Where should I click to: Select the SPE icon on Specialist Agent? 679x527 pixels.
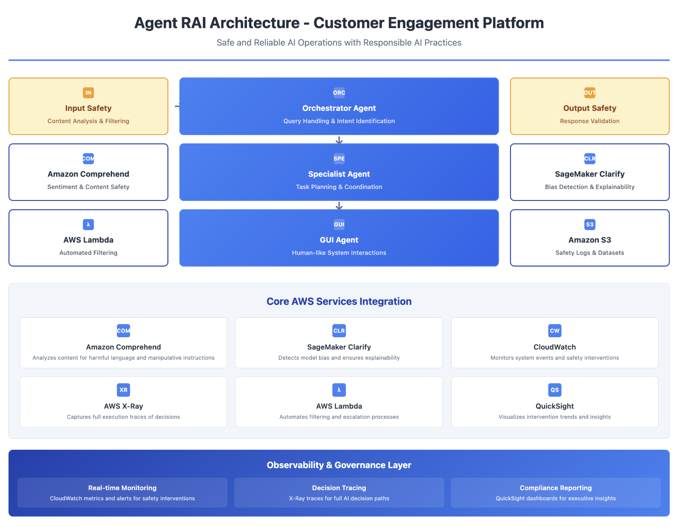(339, 158)
